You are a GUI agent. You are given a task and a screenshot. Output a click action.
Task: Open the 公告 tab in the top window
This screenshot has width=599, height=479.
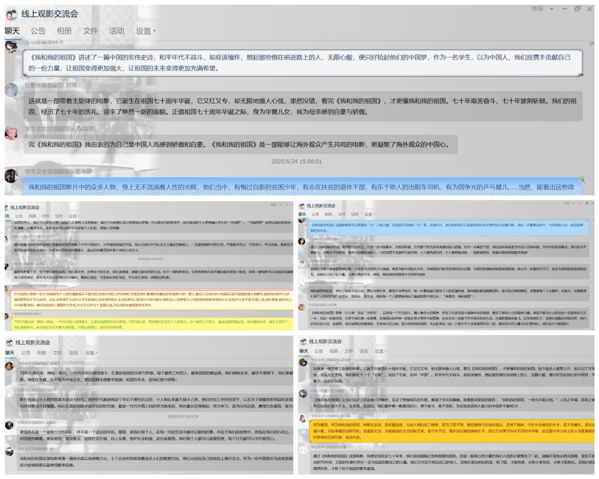38,31
